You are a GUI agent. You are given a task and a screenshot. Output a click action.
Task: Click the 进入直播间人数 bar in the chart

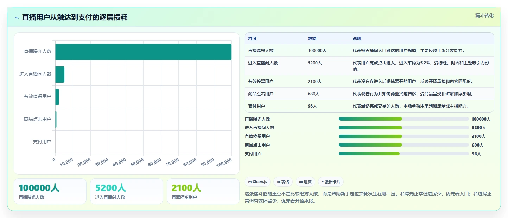point(60,75)
